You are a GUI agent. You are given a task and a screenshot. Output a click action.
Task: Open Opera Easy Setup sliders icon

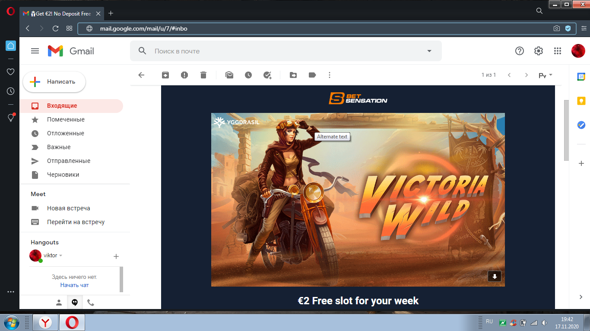click(x=584, y=28)
